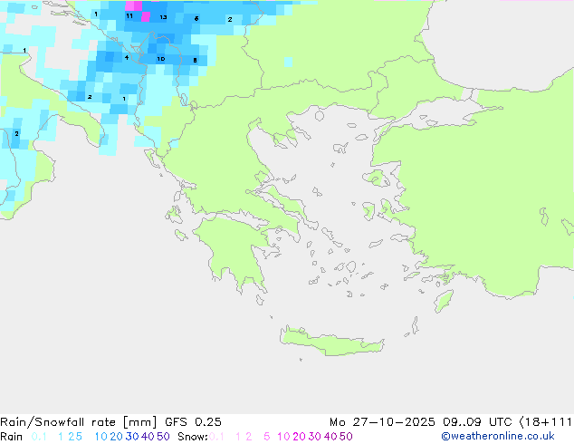Select the snow legend value 40
This screenshot has height=444, width=574.
(330, 437)
